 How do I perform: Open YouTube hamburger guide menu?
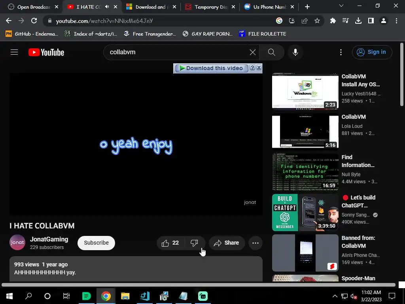pyautogui.click(x=14, y=52)
